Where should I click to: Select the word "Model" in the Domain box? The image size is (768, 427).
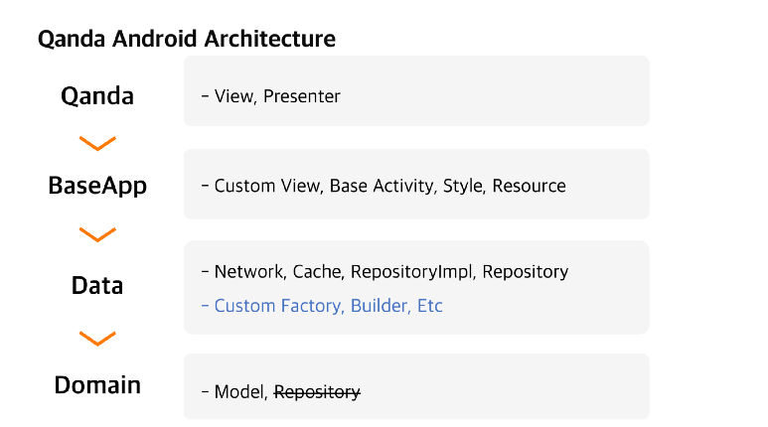tap(239, 392)
